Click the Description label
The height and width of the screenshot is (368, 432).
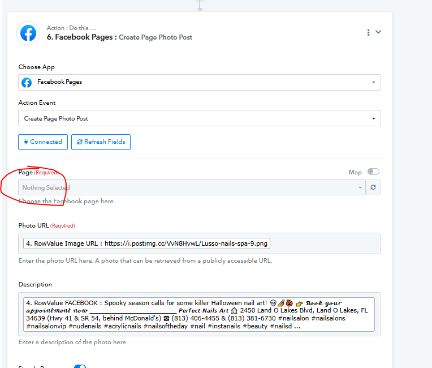[x=35, y=284]
